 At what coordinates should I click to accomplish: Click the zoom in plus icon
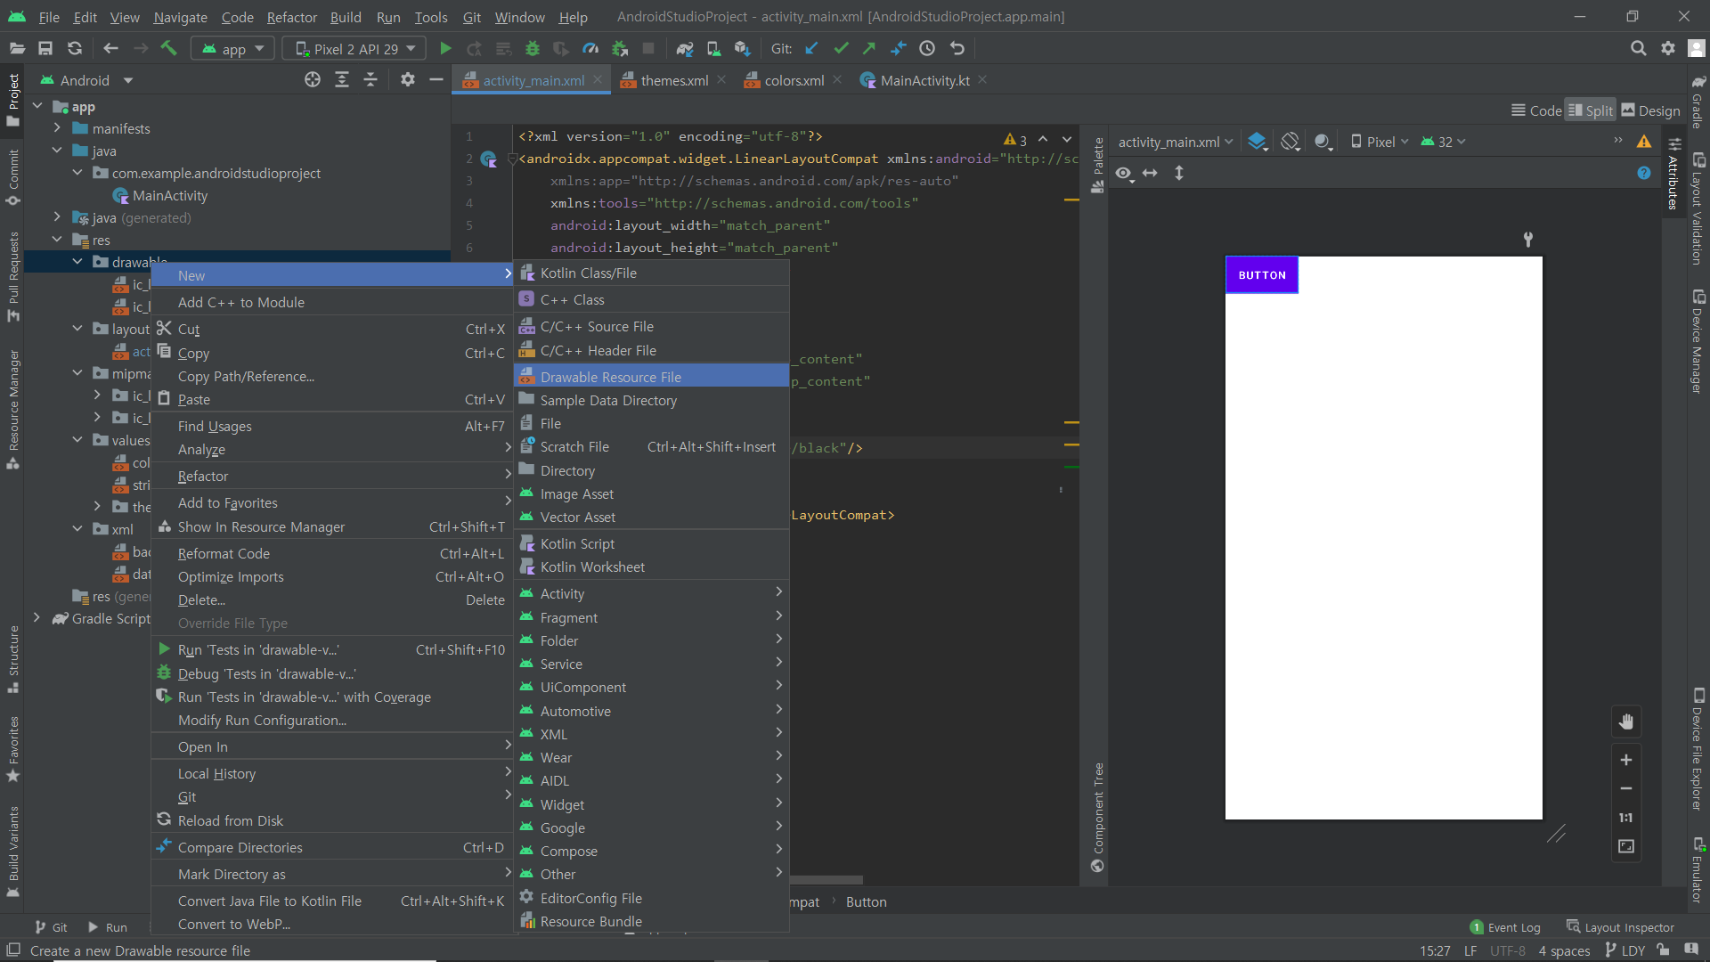1626,760
